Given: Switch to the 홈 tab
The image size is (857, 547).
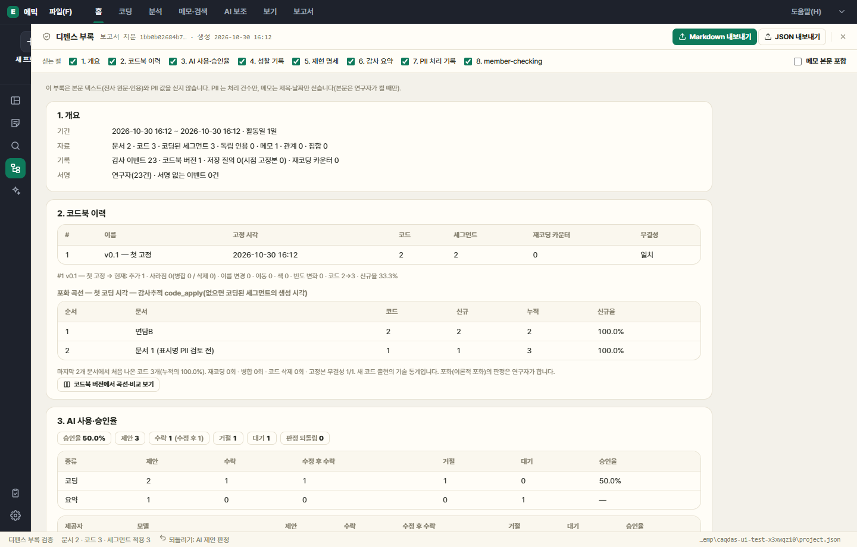Looking at the screenshot, I should pos(98,12).
